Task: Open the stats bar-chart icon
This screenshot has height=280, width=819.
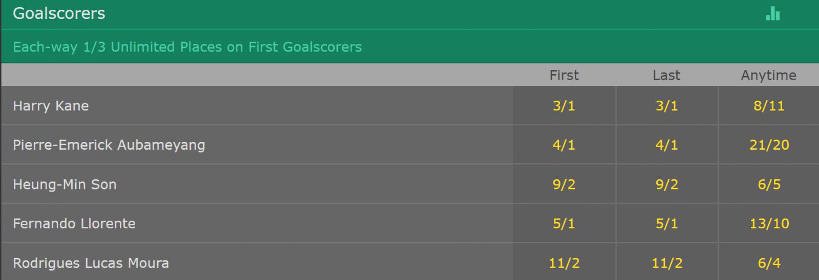Action: coord(772,14)
